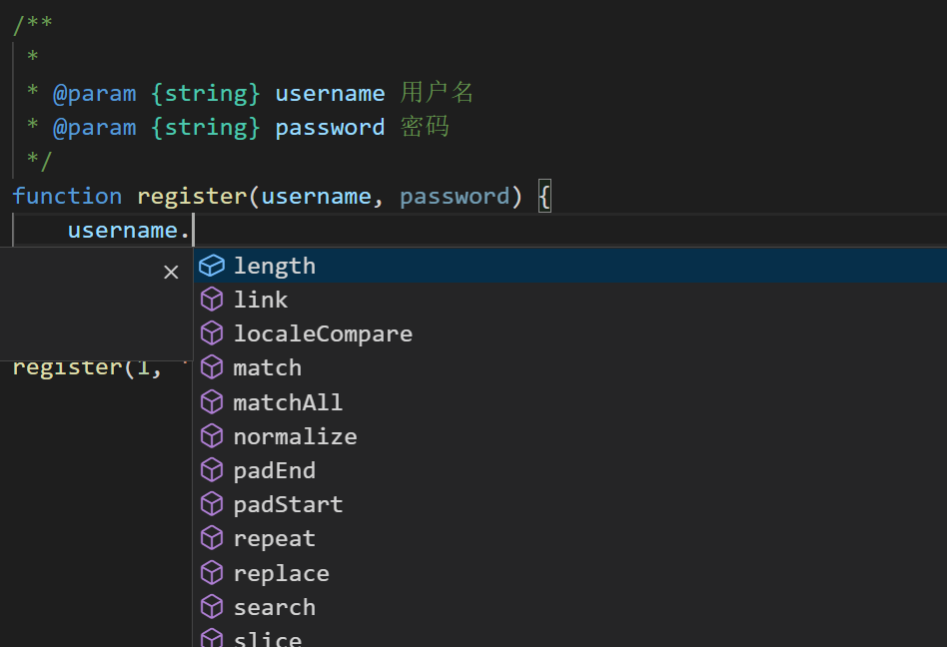Select the slice suggestion

[x=268, y=638]
